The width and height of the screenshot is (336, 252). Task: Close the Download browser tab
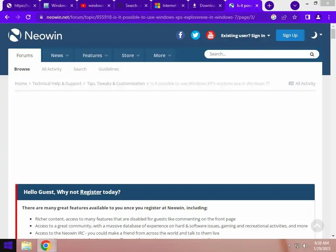click(x=220, y=6)
